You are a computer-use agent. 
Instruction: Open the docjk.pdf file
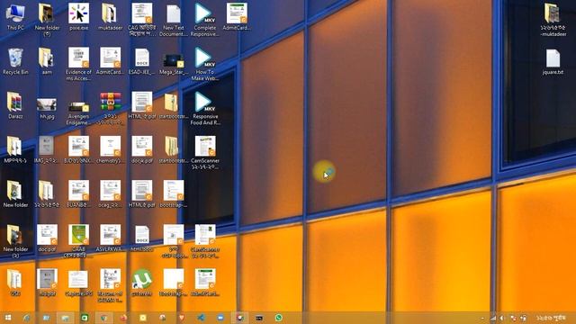(x=142, y=150)
